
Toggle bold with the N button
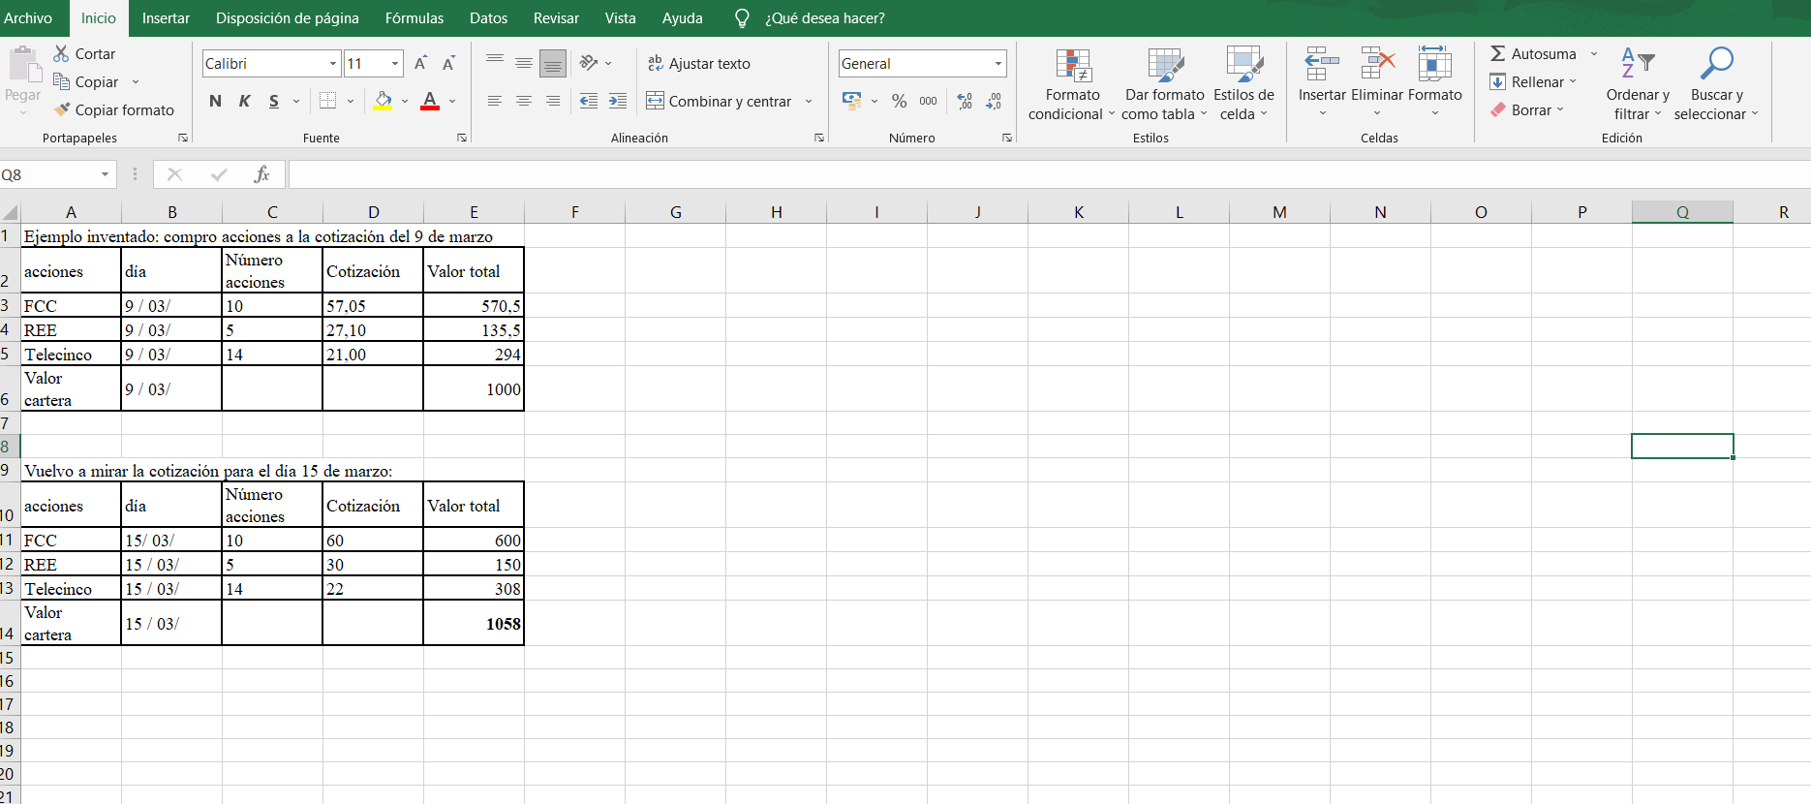215,101
